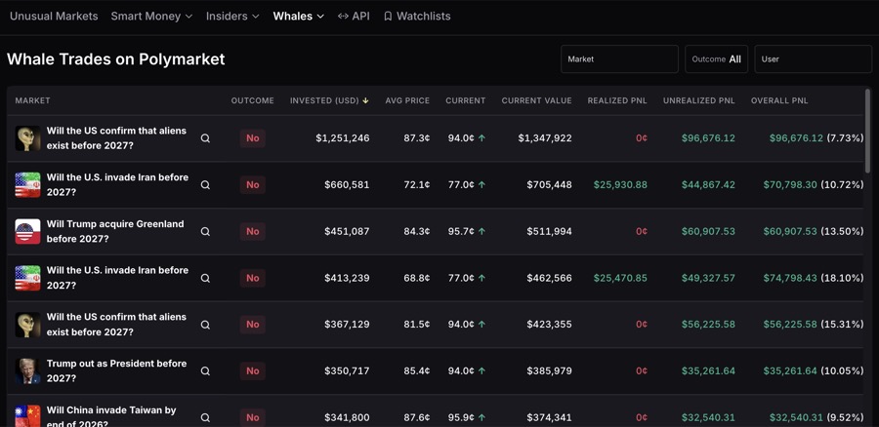
Task: Click the bookmark icon for Watchlists
Action: pyautogui.click(x=388, y=17)
